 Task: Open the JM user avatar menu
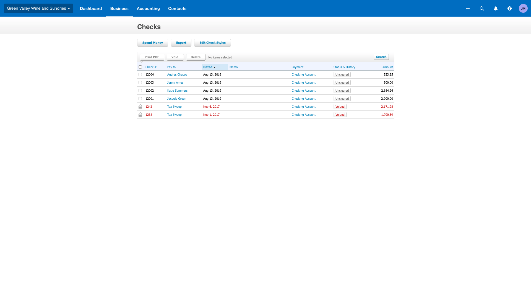(523, 8)
